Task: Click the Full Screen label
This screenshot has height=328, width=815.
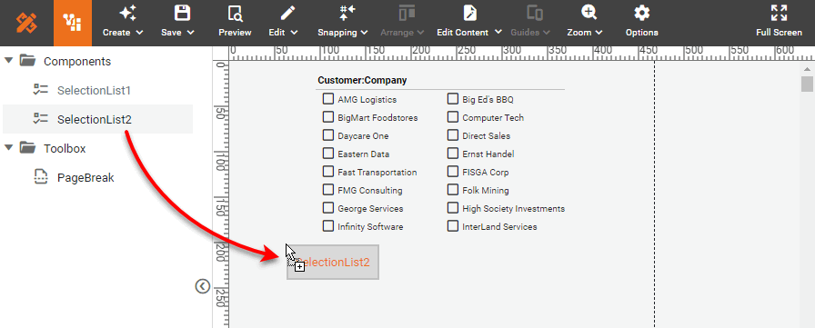Action: coord(780,32)
